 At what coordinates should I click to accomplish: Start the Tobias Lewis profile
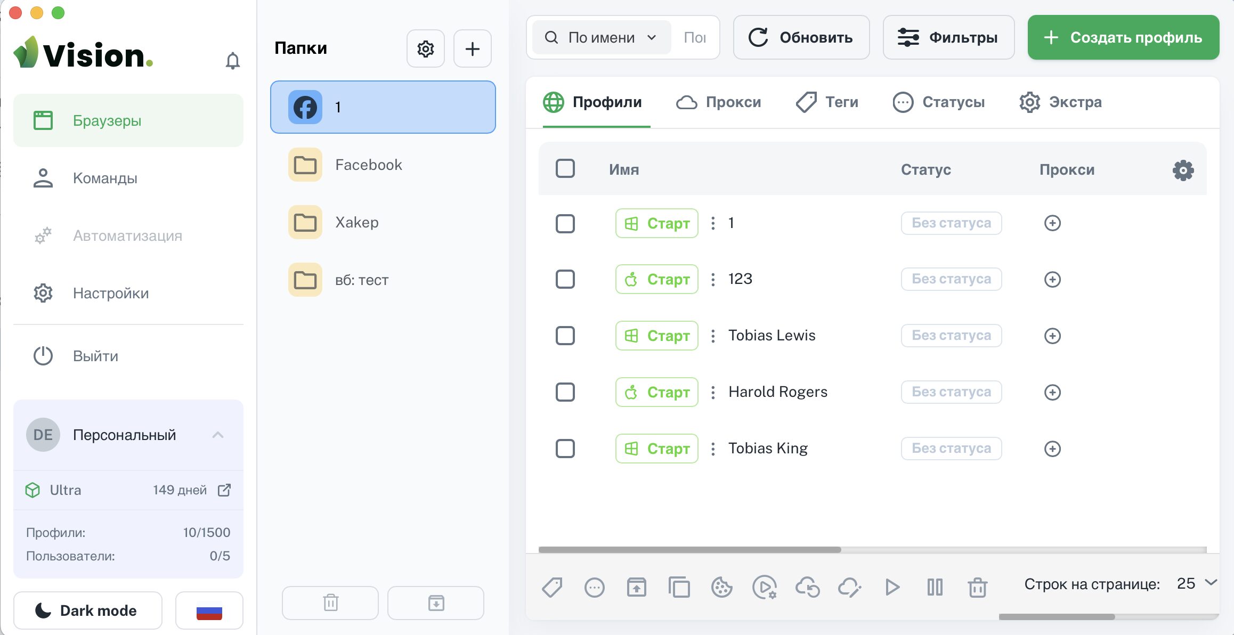click(656, 336)
